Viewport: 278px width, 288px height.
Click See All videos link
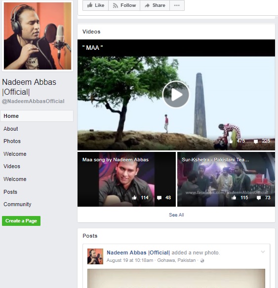coord(176,215)
